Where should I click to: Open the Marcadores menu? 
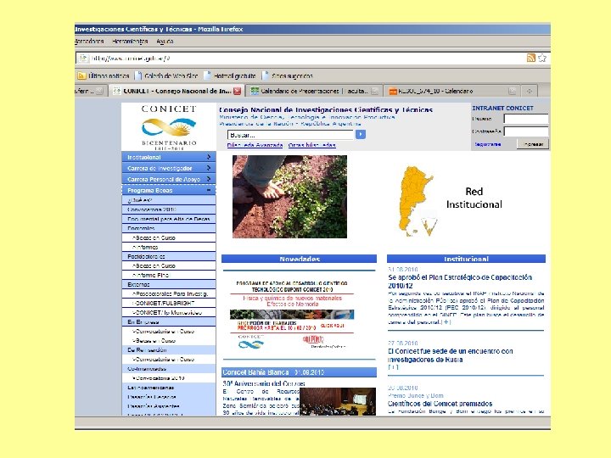(x=89, y=42)
